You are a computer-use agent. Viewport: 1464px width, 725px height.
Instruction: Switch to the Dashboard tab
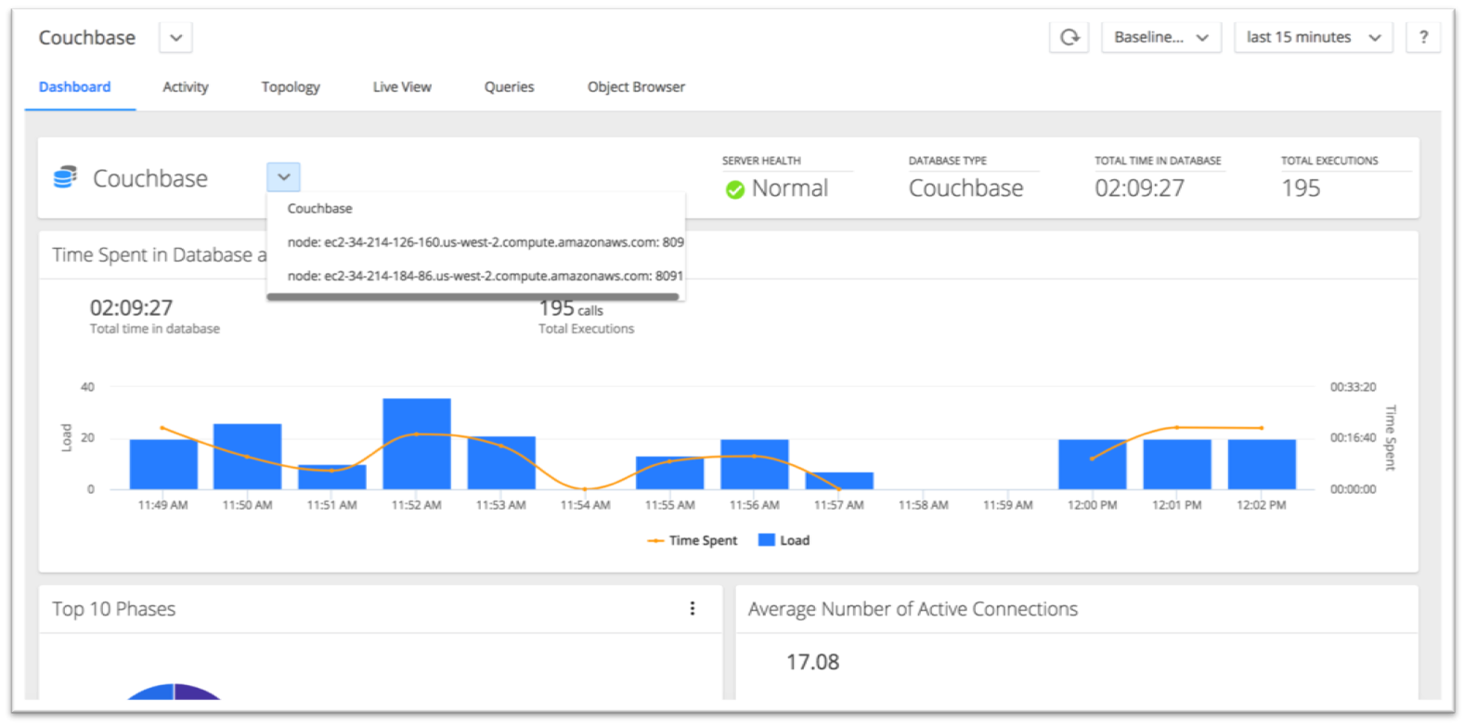tap(74, 86)
